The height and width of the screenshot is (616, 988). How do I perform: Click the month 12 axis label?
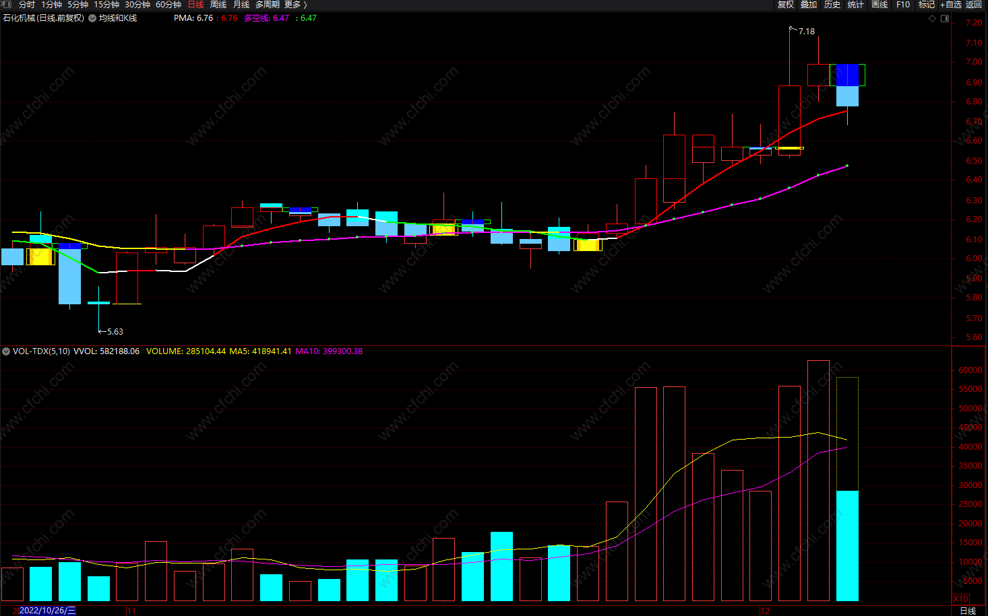pyautogui.click(x=765, y=611)
